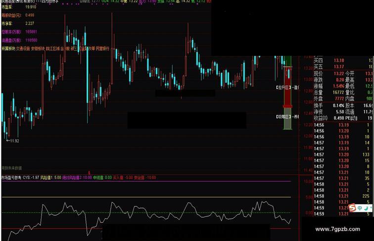374x241 pixels.
Task: Click the 买五 price 13.17
Action: tap(339, 67)
